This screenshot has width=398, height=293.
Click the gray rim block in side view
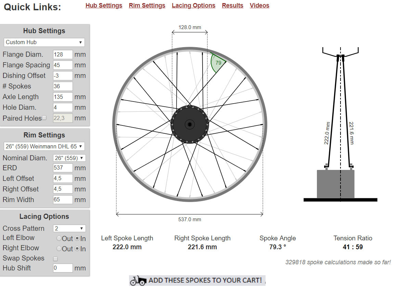click(x=335, y=184)
